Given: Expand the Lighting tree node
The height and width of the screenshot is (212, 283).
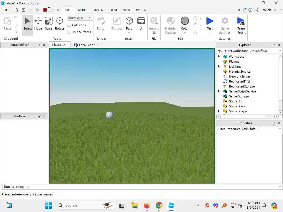Looking at the screenshot, I should [219, 66].
